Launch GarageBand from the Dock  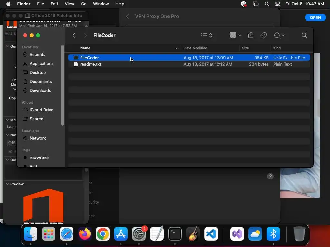tap(193, 234)
